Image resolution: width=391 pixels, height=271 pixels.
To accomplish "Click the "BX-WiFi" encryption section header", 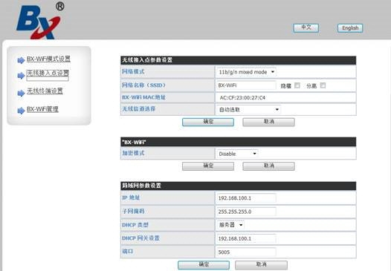I will coord(238,142).
